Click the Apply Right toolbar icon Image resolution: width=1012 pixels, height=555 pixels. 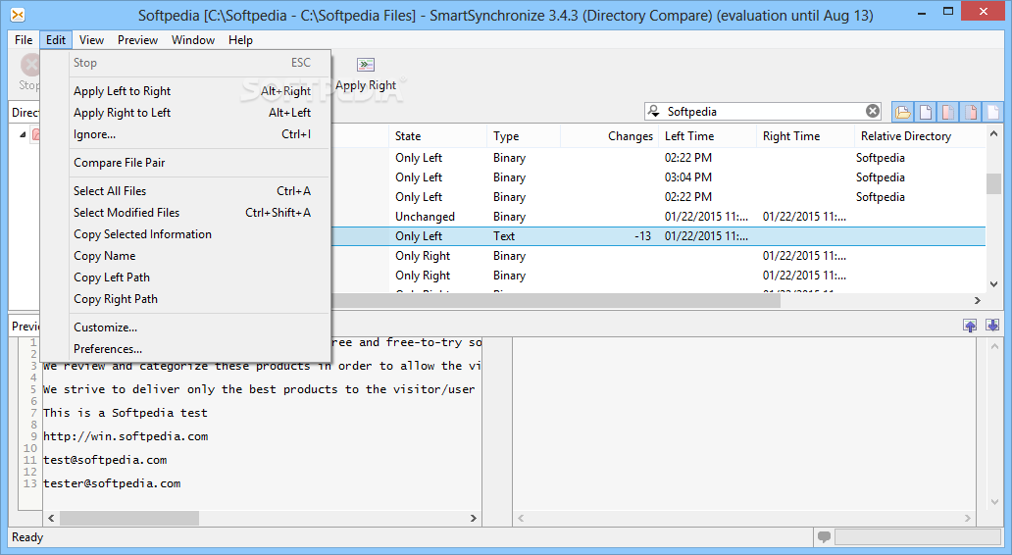366,65
